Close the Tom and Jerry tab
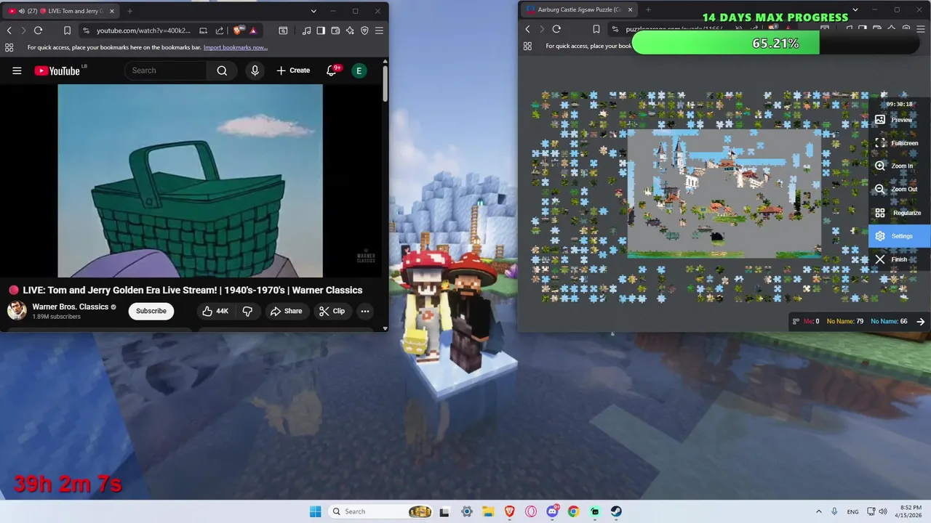The image size is (931, 523). click(x=112, y=11)
